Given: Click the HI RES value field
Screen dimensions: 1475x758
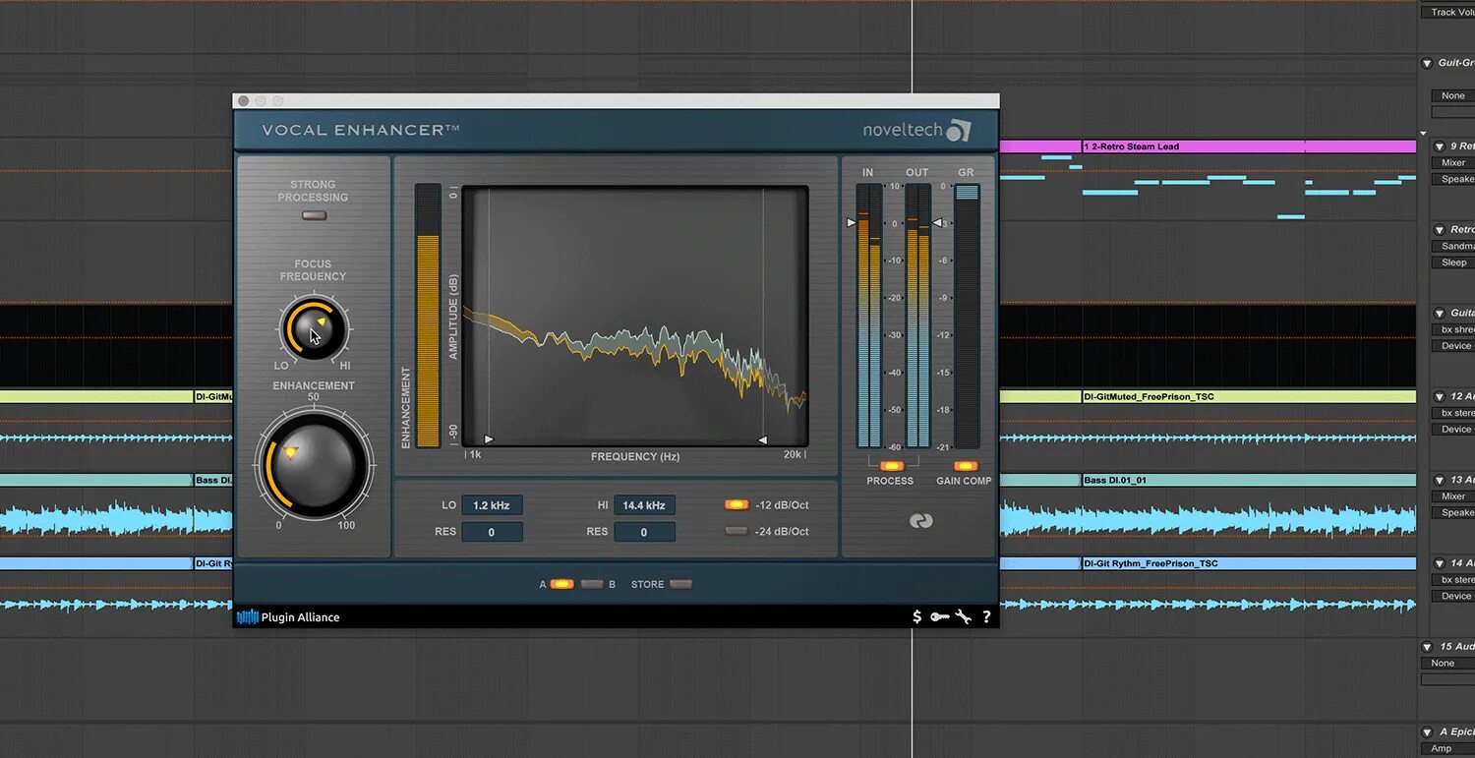Looking at the screenshot, I should click(x=644, y=532).
